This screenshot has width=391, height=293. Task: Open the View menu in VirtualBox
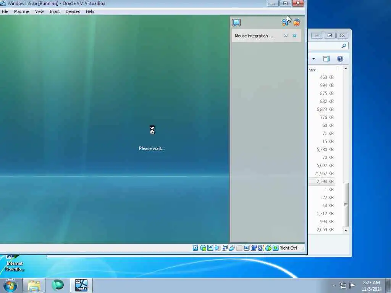coord(39,11)
